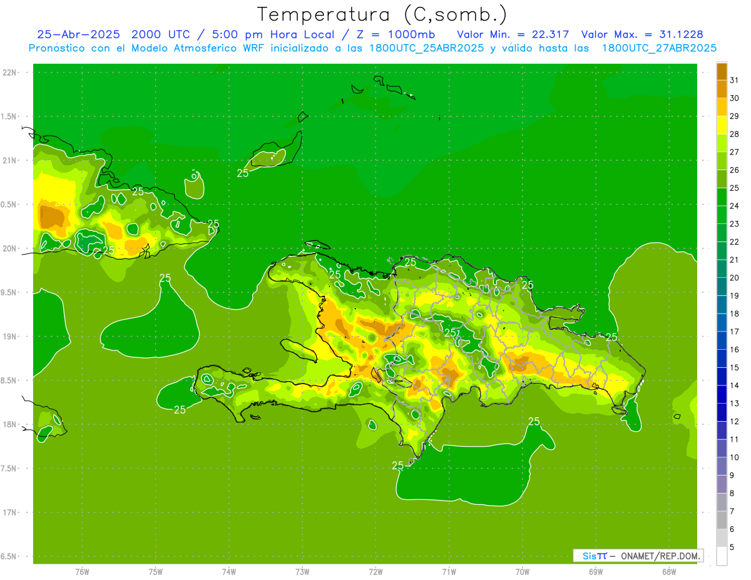
Task: Click the "15" value on color scale
Action: point(735,368)
